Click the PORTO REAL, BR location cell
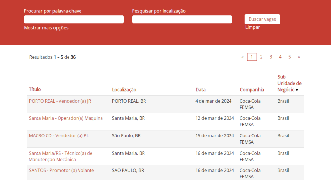The width and height of the screenshot is (331, 180). point(129,101)
